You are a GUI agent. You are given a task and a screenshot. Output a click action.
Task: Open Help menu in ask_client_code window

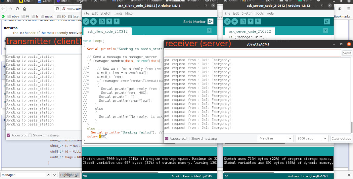coord(129,13)
